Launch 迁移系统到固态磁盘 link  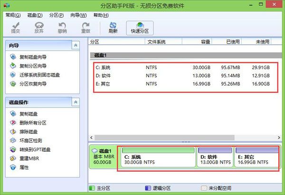(x=39, y=75)
